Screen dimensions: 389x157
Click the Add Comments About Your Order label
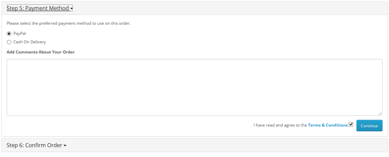[x=41, y=52]
